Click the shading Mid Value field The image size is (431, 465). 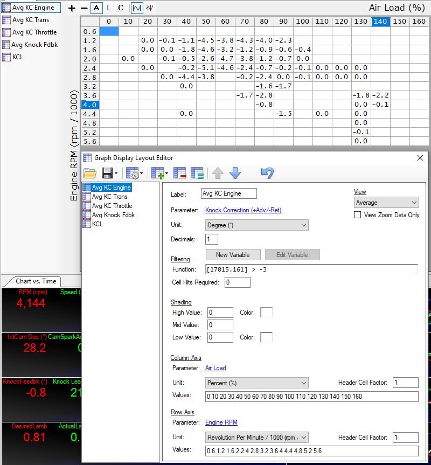220,325
